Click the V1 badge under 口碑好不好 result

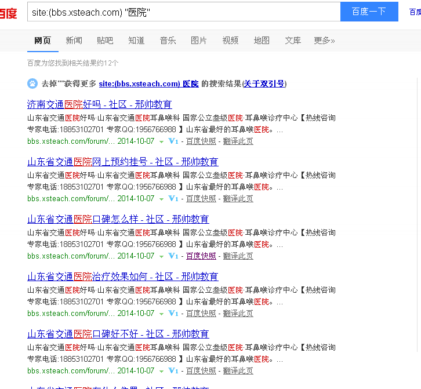tap(173, 371)
